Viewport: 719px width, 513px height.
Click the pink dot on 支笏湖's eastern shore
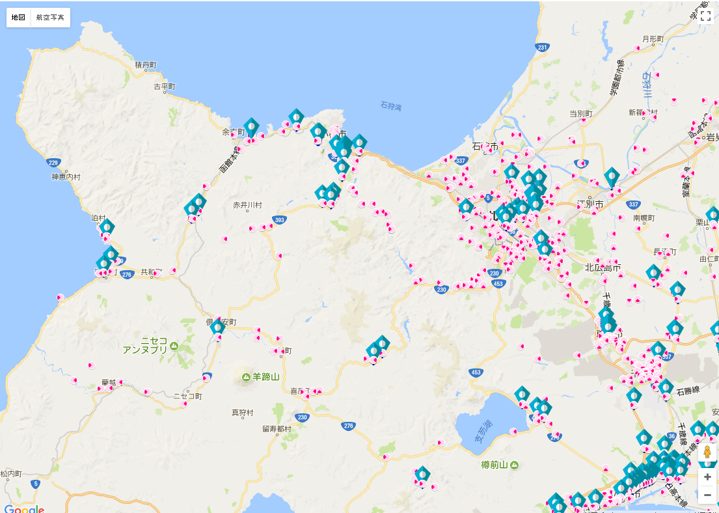pyautogui.click(x=514, y=432)
